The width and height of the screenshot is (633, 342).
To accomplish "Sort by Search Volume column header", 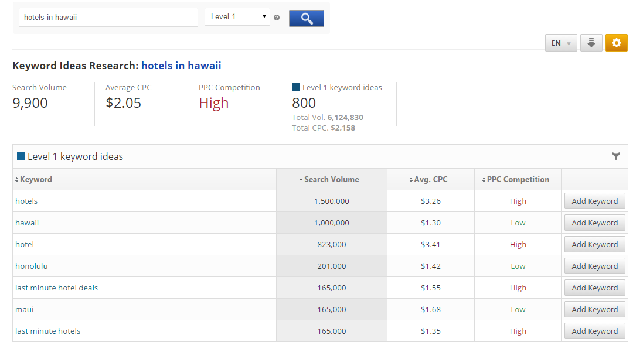I will tap(331, 180).
